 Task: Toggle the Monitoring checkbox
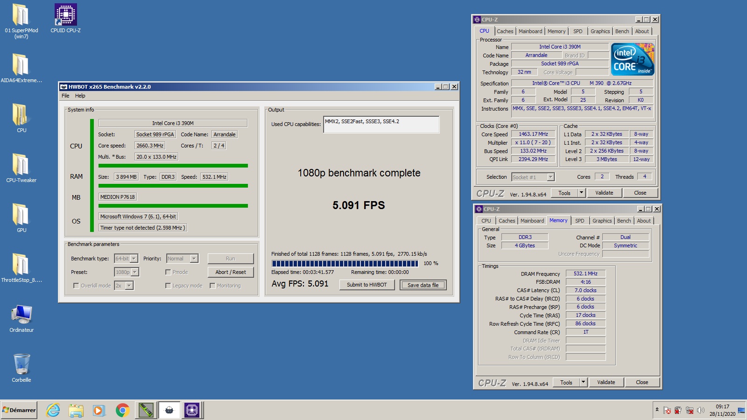coord(212,286)
